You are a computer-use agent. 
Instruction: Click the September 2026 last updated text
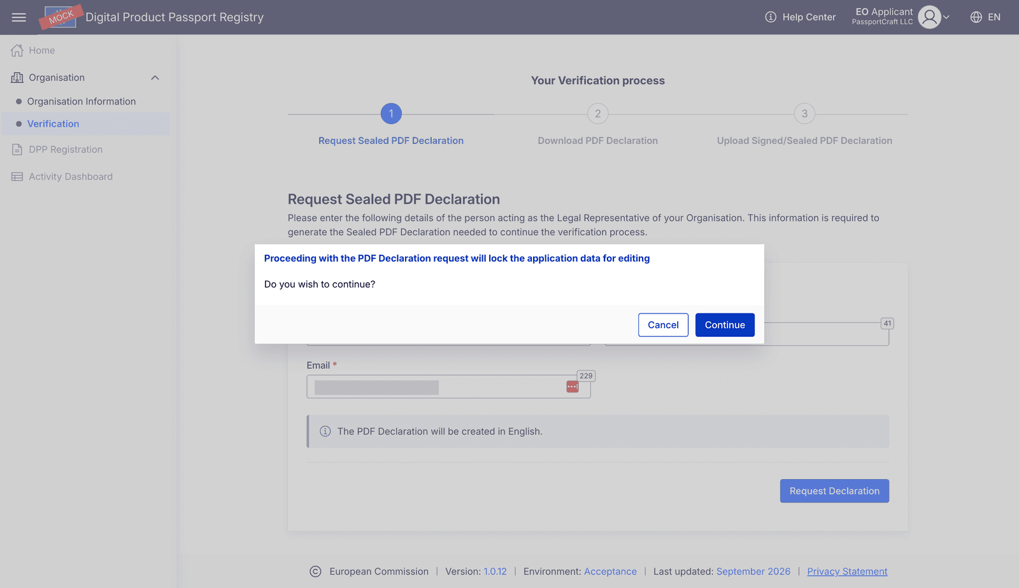pos(753,571)
